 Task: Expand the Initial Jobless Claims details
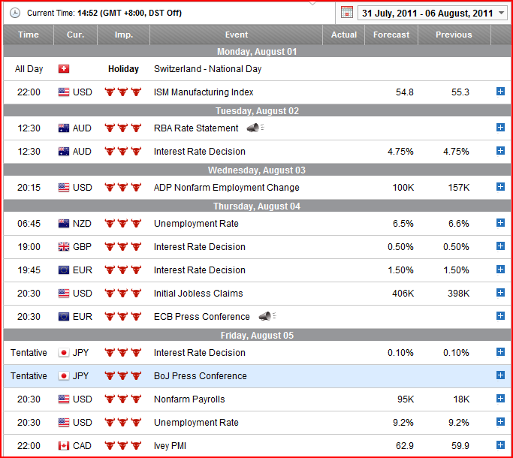click(x=500, y=293)
